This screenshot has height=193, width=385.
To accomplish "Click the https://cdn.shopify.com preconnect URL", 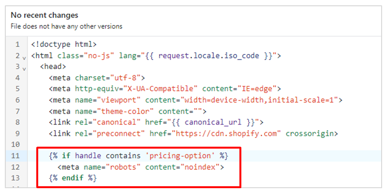I will (226, 133).
